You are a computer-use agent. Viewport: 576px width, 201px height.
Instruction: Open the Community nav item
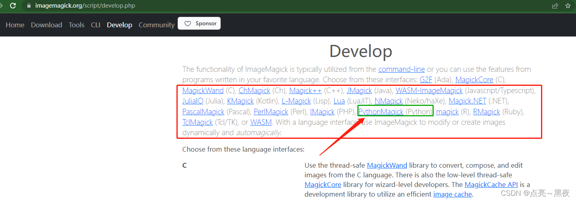(157, 25)
